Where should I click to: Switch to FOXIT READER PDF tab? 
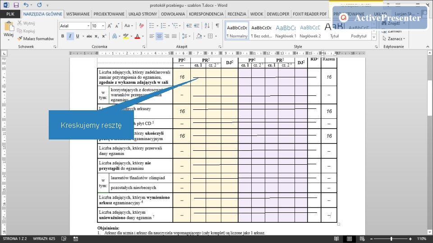tap(309, 14)
